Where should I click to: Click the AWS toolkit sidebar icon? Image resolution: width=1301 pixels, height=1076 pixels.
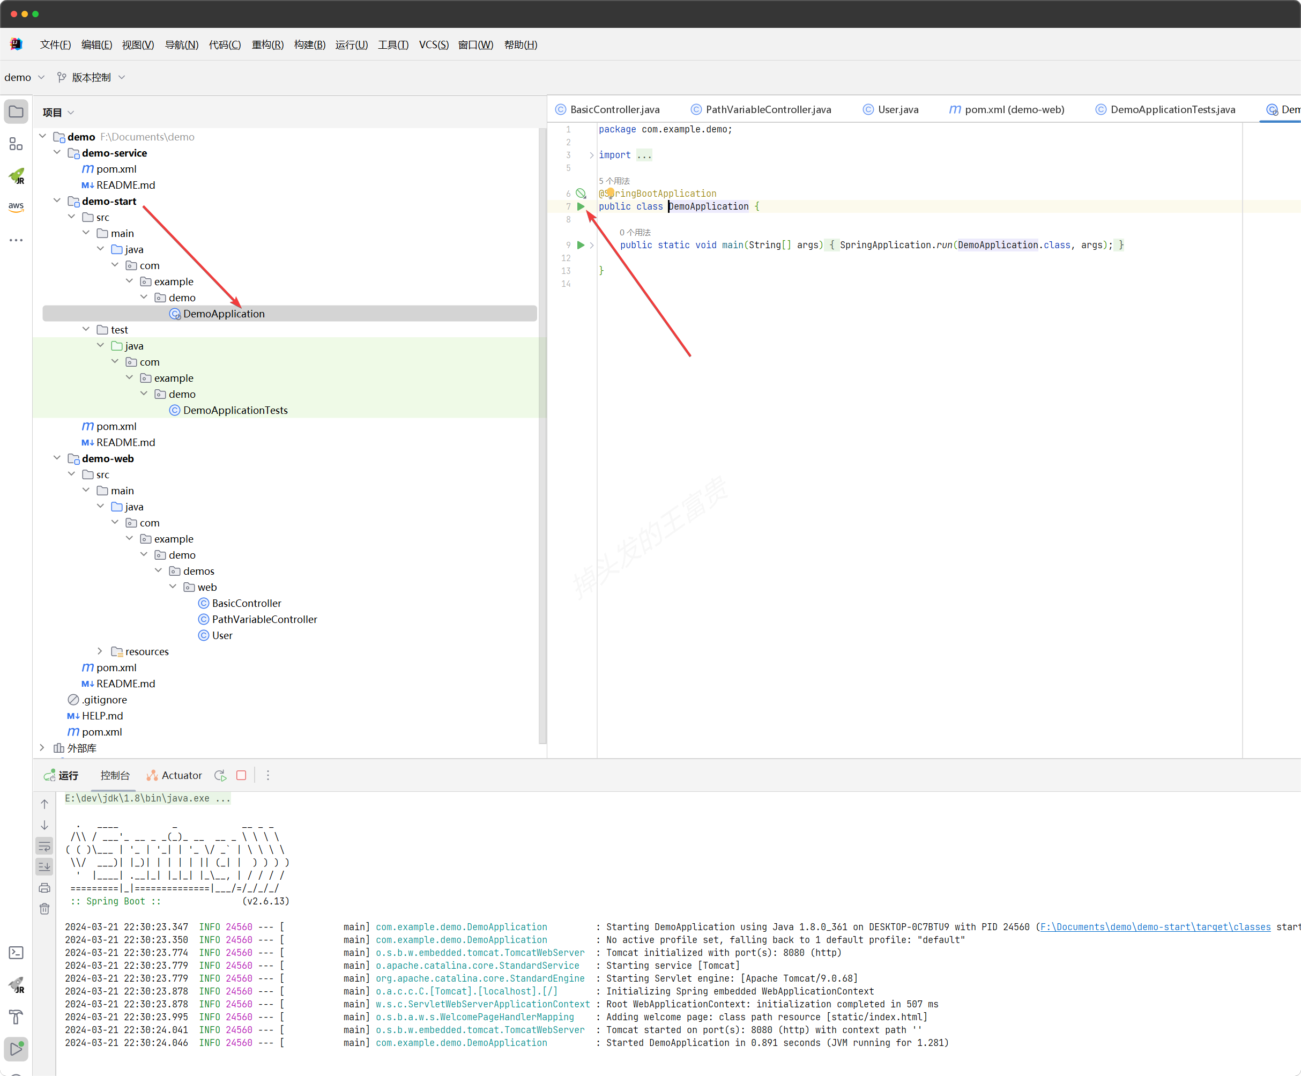[16, 207]
